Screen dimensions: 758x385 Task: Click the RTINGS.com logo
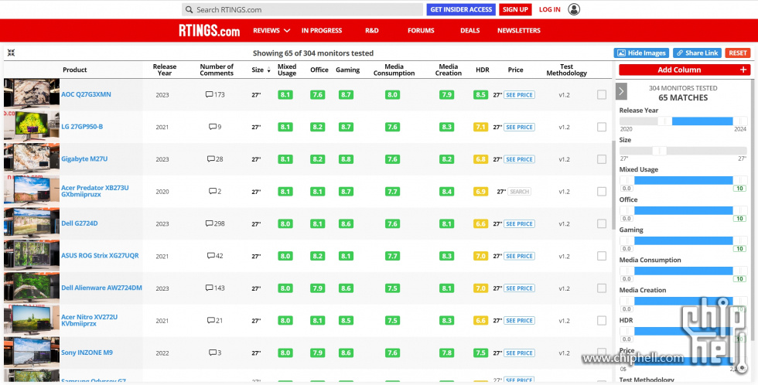pos(210,30)
